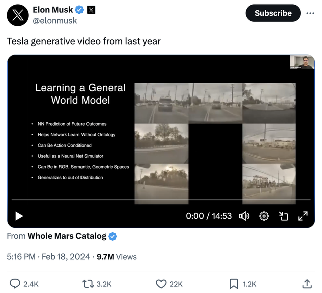Screen dimensions: 322x293
Task: Open the Whole Mars Catalog source link
Action: 67,236
